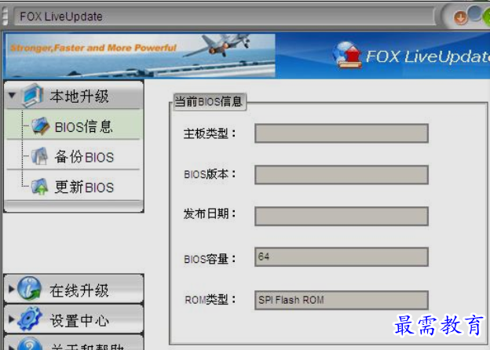Image resolution: width=490 pixels, height=350 pixels.
Task: Click the jet fighter banner image
Action: (141, 56)
